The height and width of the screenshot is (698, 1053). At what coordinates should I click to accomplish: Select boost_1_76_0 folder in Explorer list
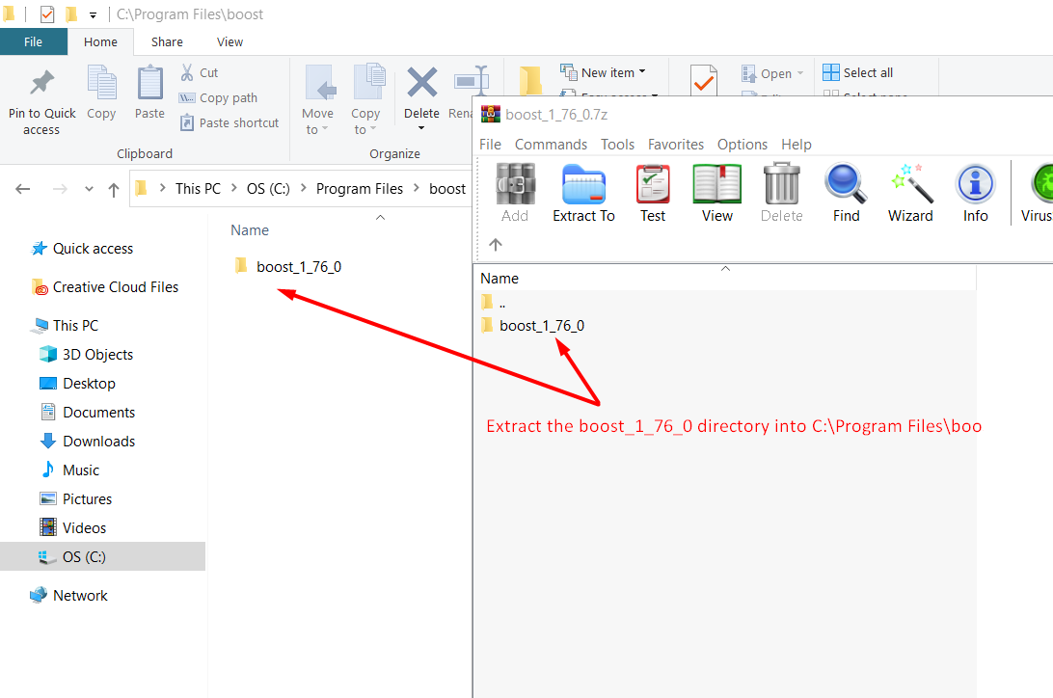point(288,266)
